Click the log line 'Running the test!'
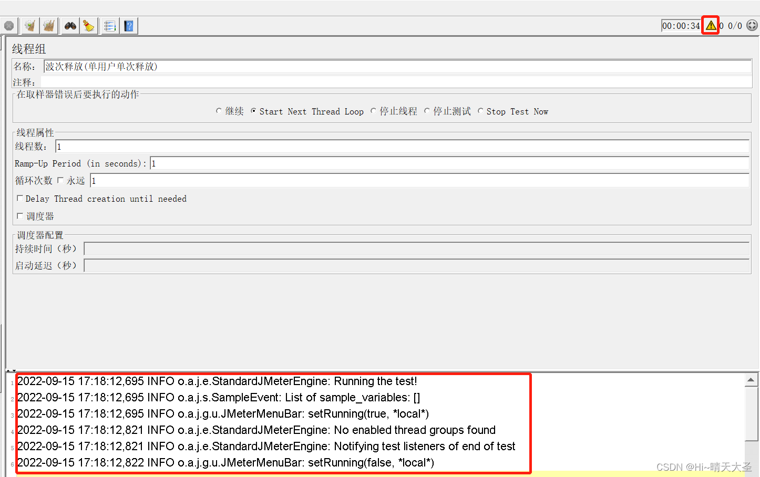This screenshot has height=477, width=760. [217, 381]
